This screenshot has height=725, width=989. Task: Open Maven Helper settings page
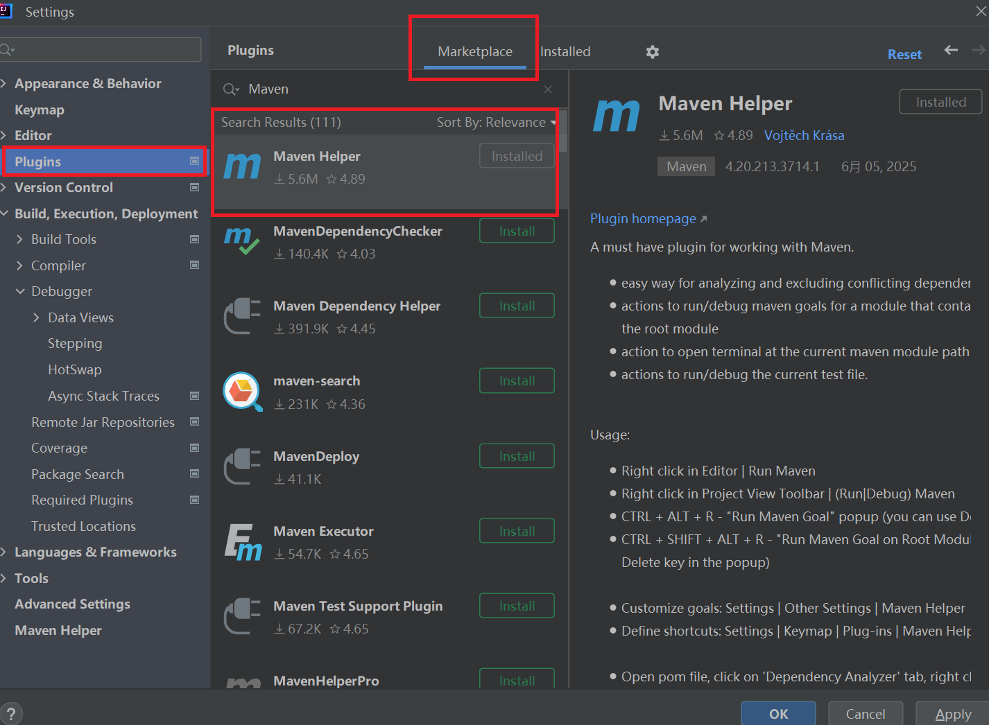point(58,630)
